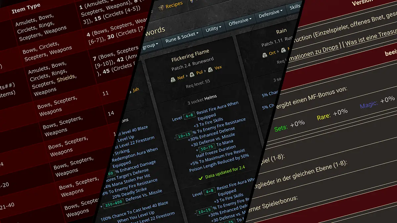Expand the Defensive filter dropdown
Viewport: 397px width, 223px height.
(x=270, y=14)
